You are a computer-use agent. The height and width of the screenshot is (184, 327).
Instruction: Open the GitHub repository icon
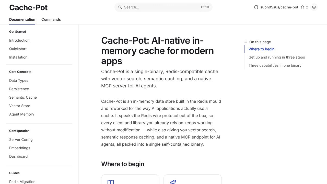256,7
